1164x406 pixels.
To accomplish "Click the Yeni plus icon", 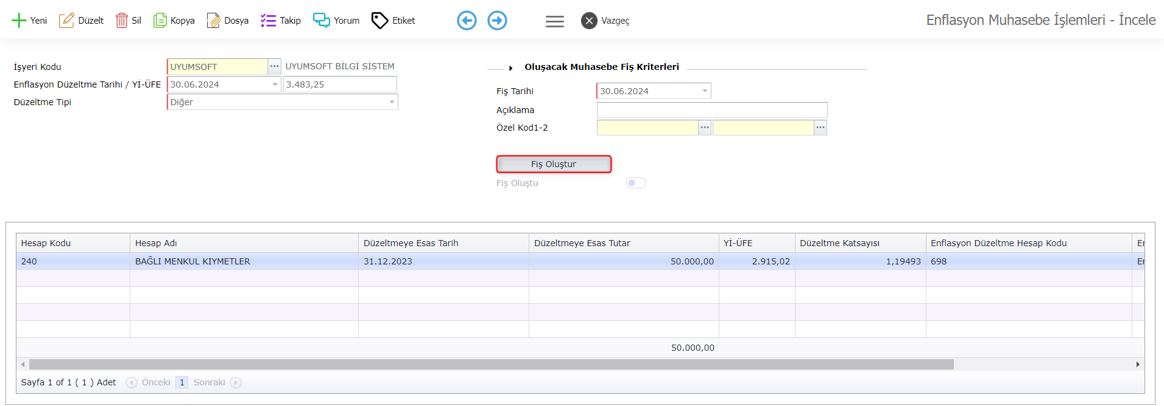I will (x=19, y=21).
